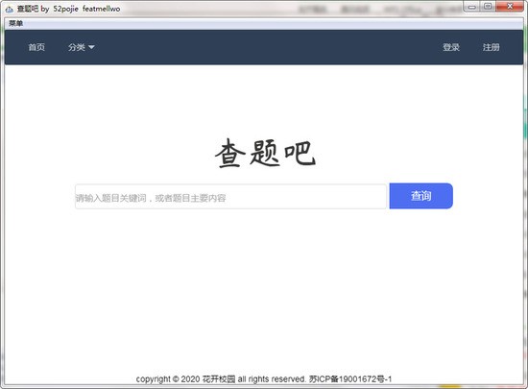Click the 52pojie featmellwo window title text

pos(86,9)
